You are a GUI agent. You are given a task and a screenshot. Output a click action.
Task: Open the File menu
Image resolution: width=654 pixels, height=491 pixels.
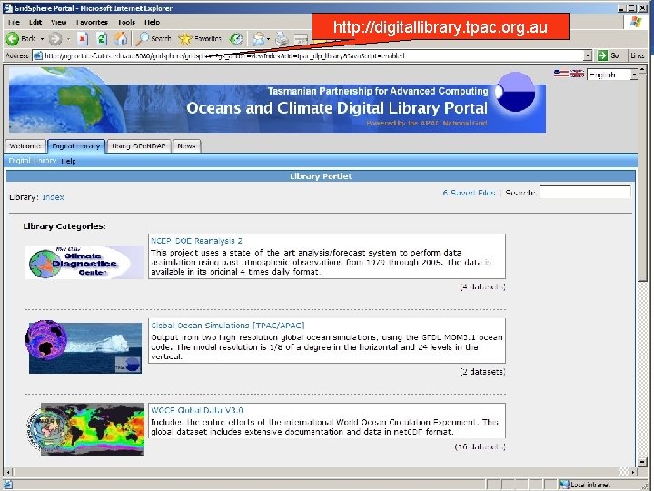pyautogui.click(x=14, y=22)
